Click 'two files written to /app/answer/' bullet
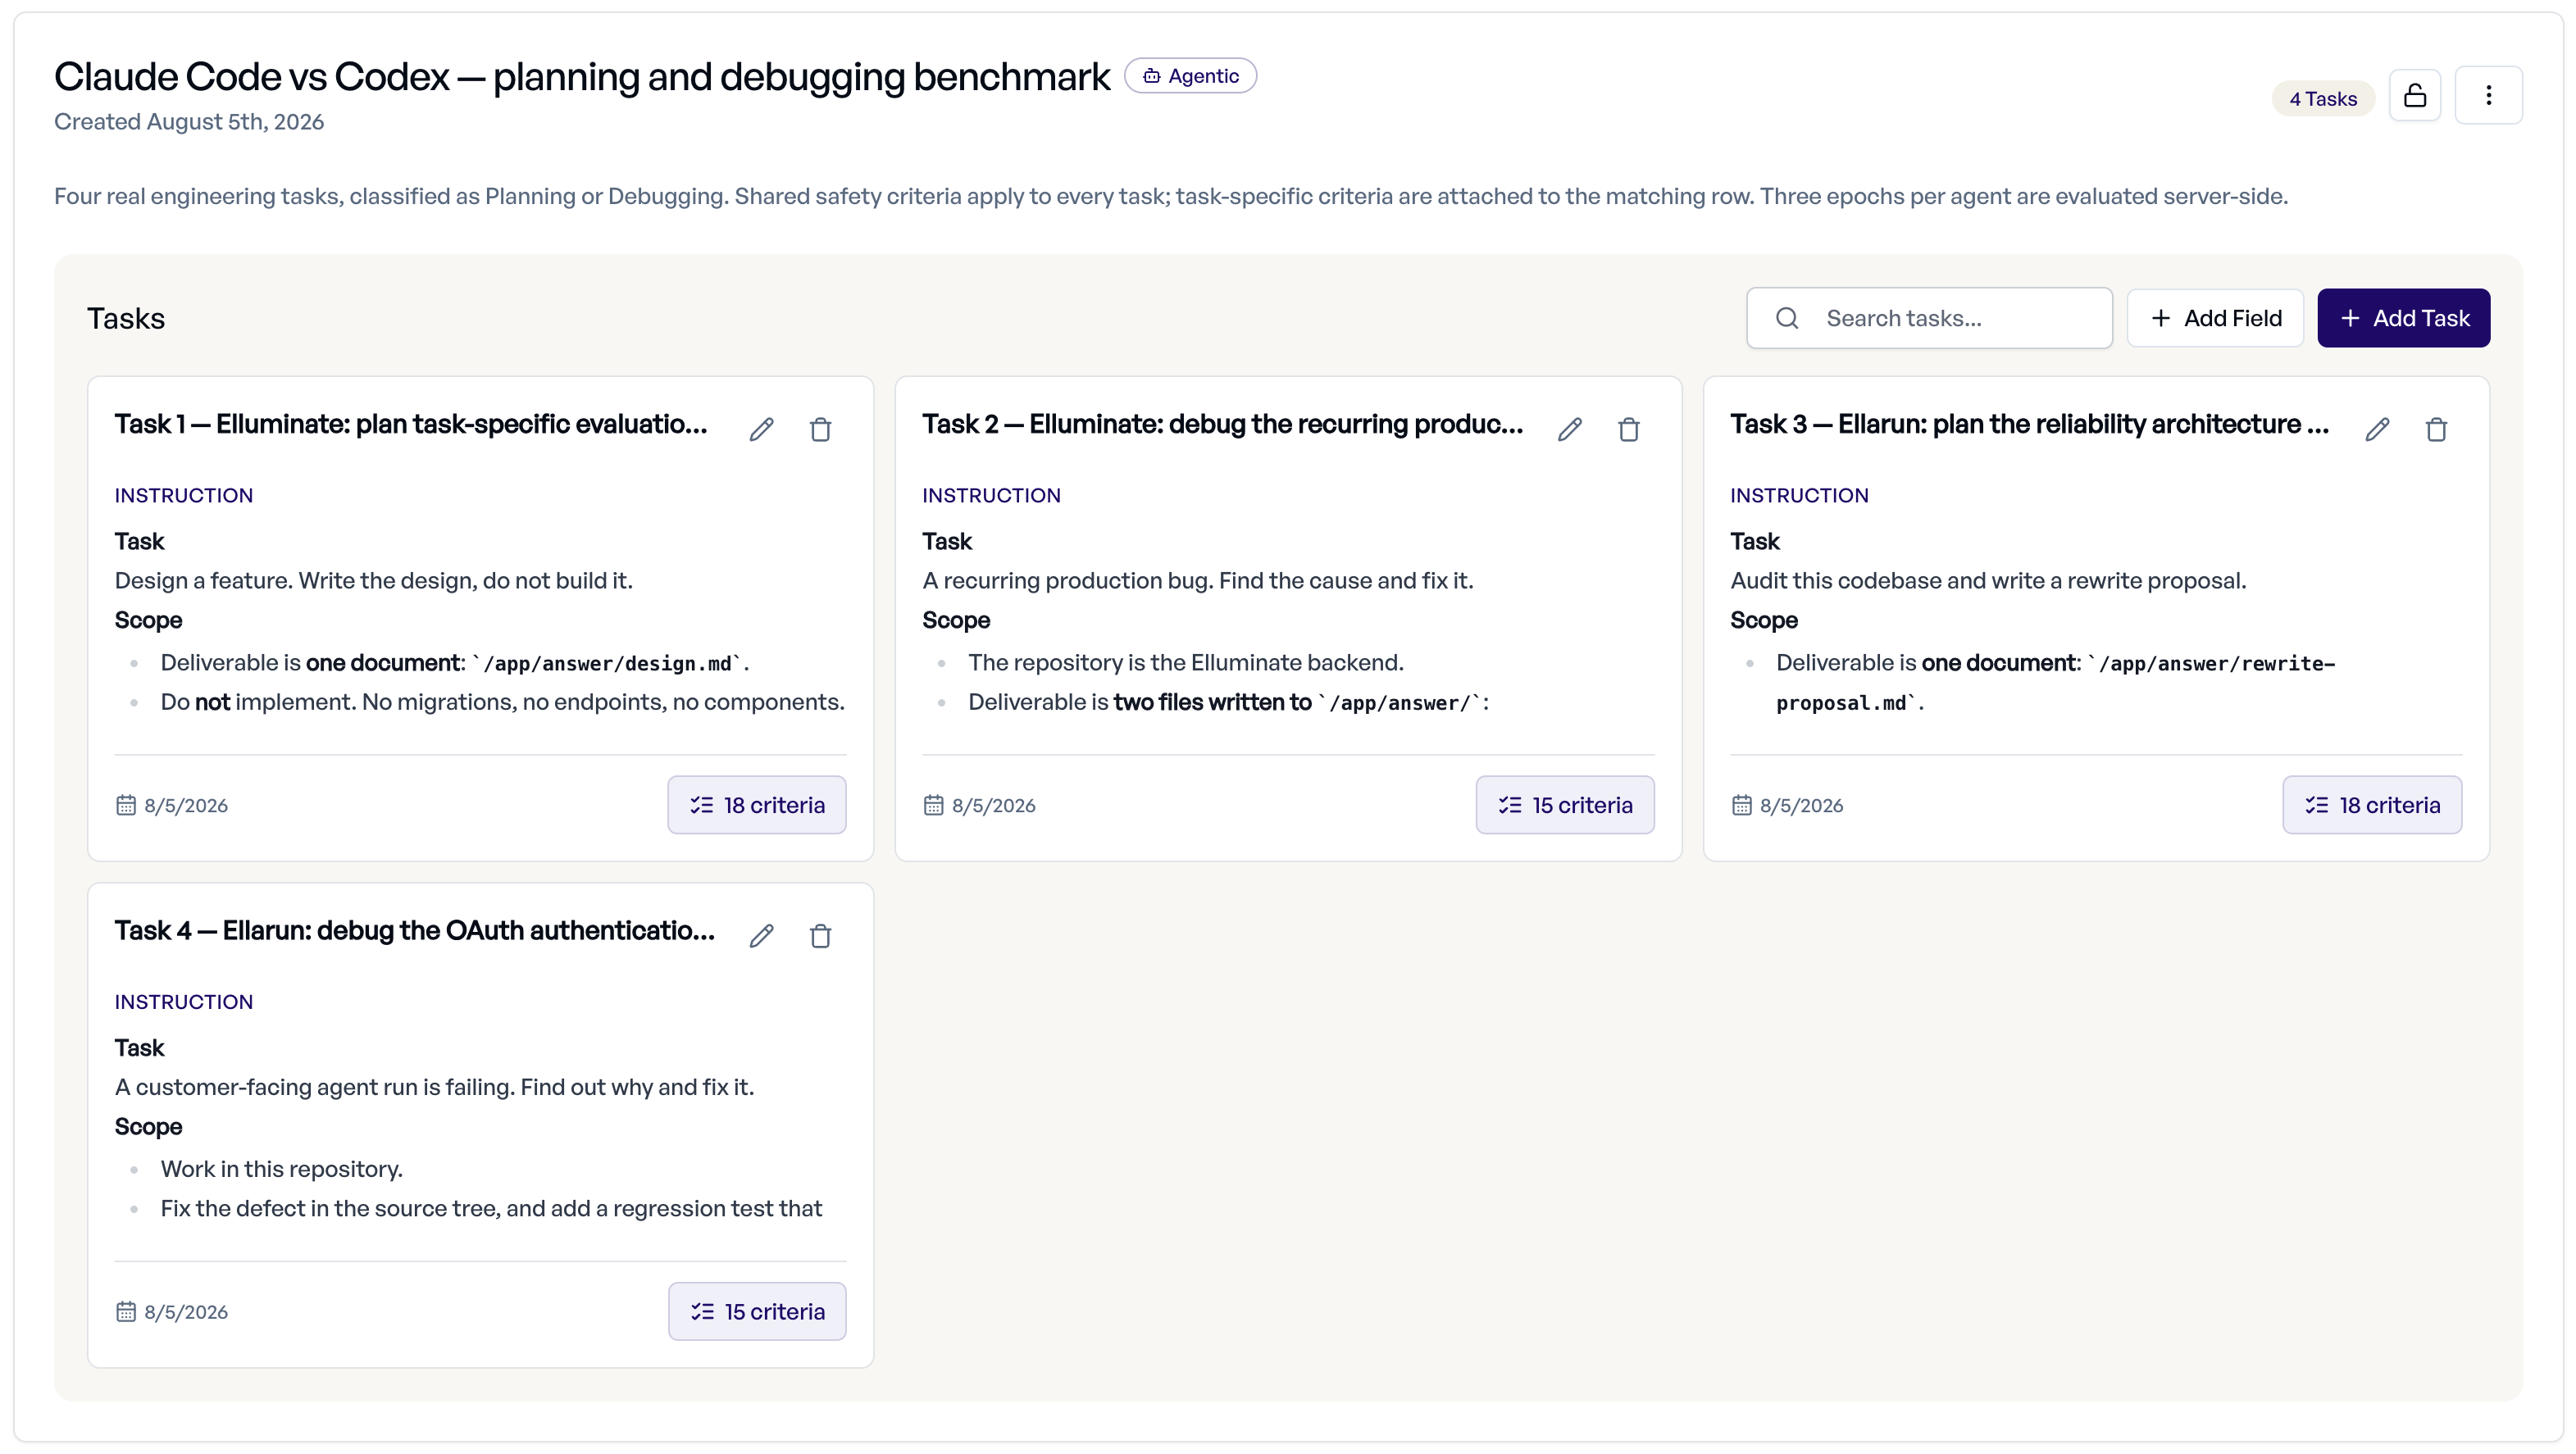The width and height of the screenshot is (2576, 1454). coord(1228,701)
